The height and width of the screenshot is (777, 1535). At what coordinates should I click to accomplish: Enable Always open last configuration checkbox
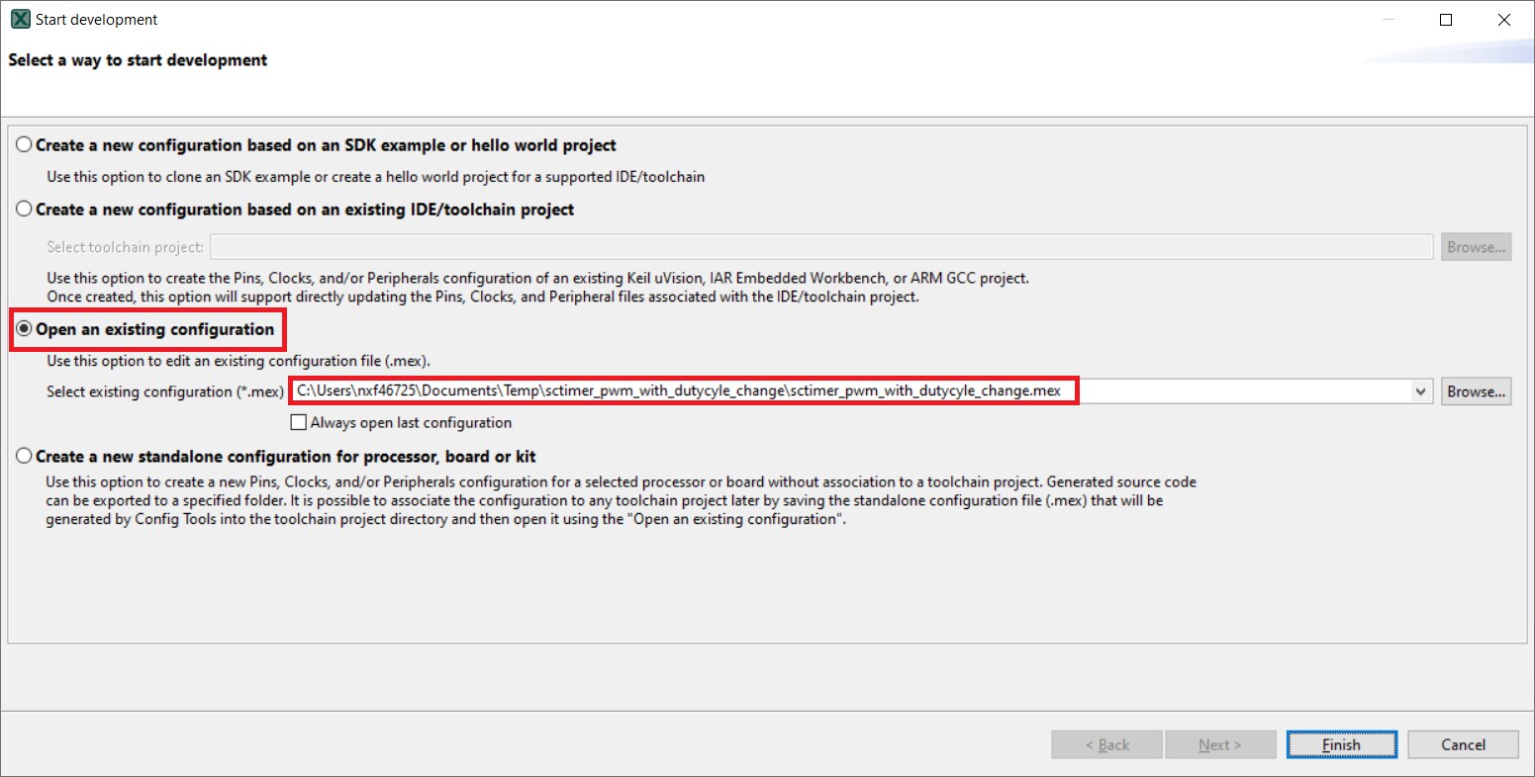tap(298, 423)
